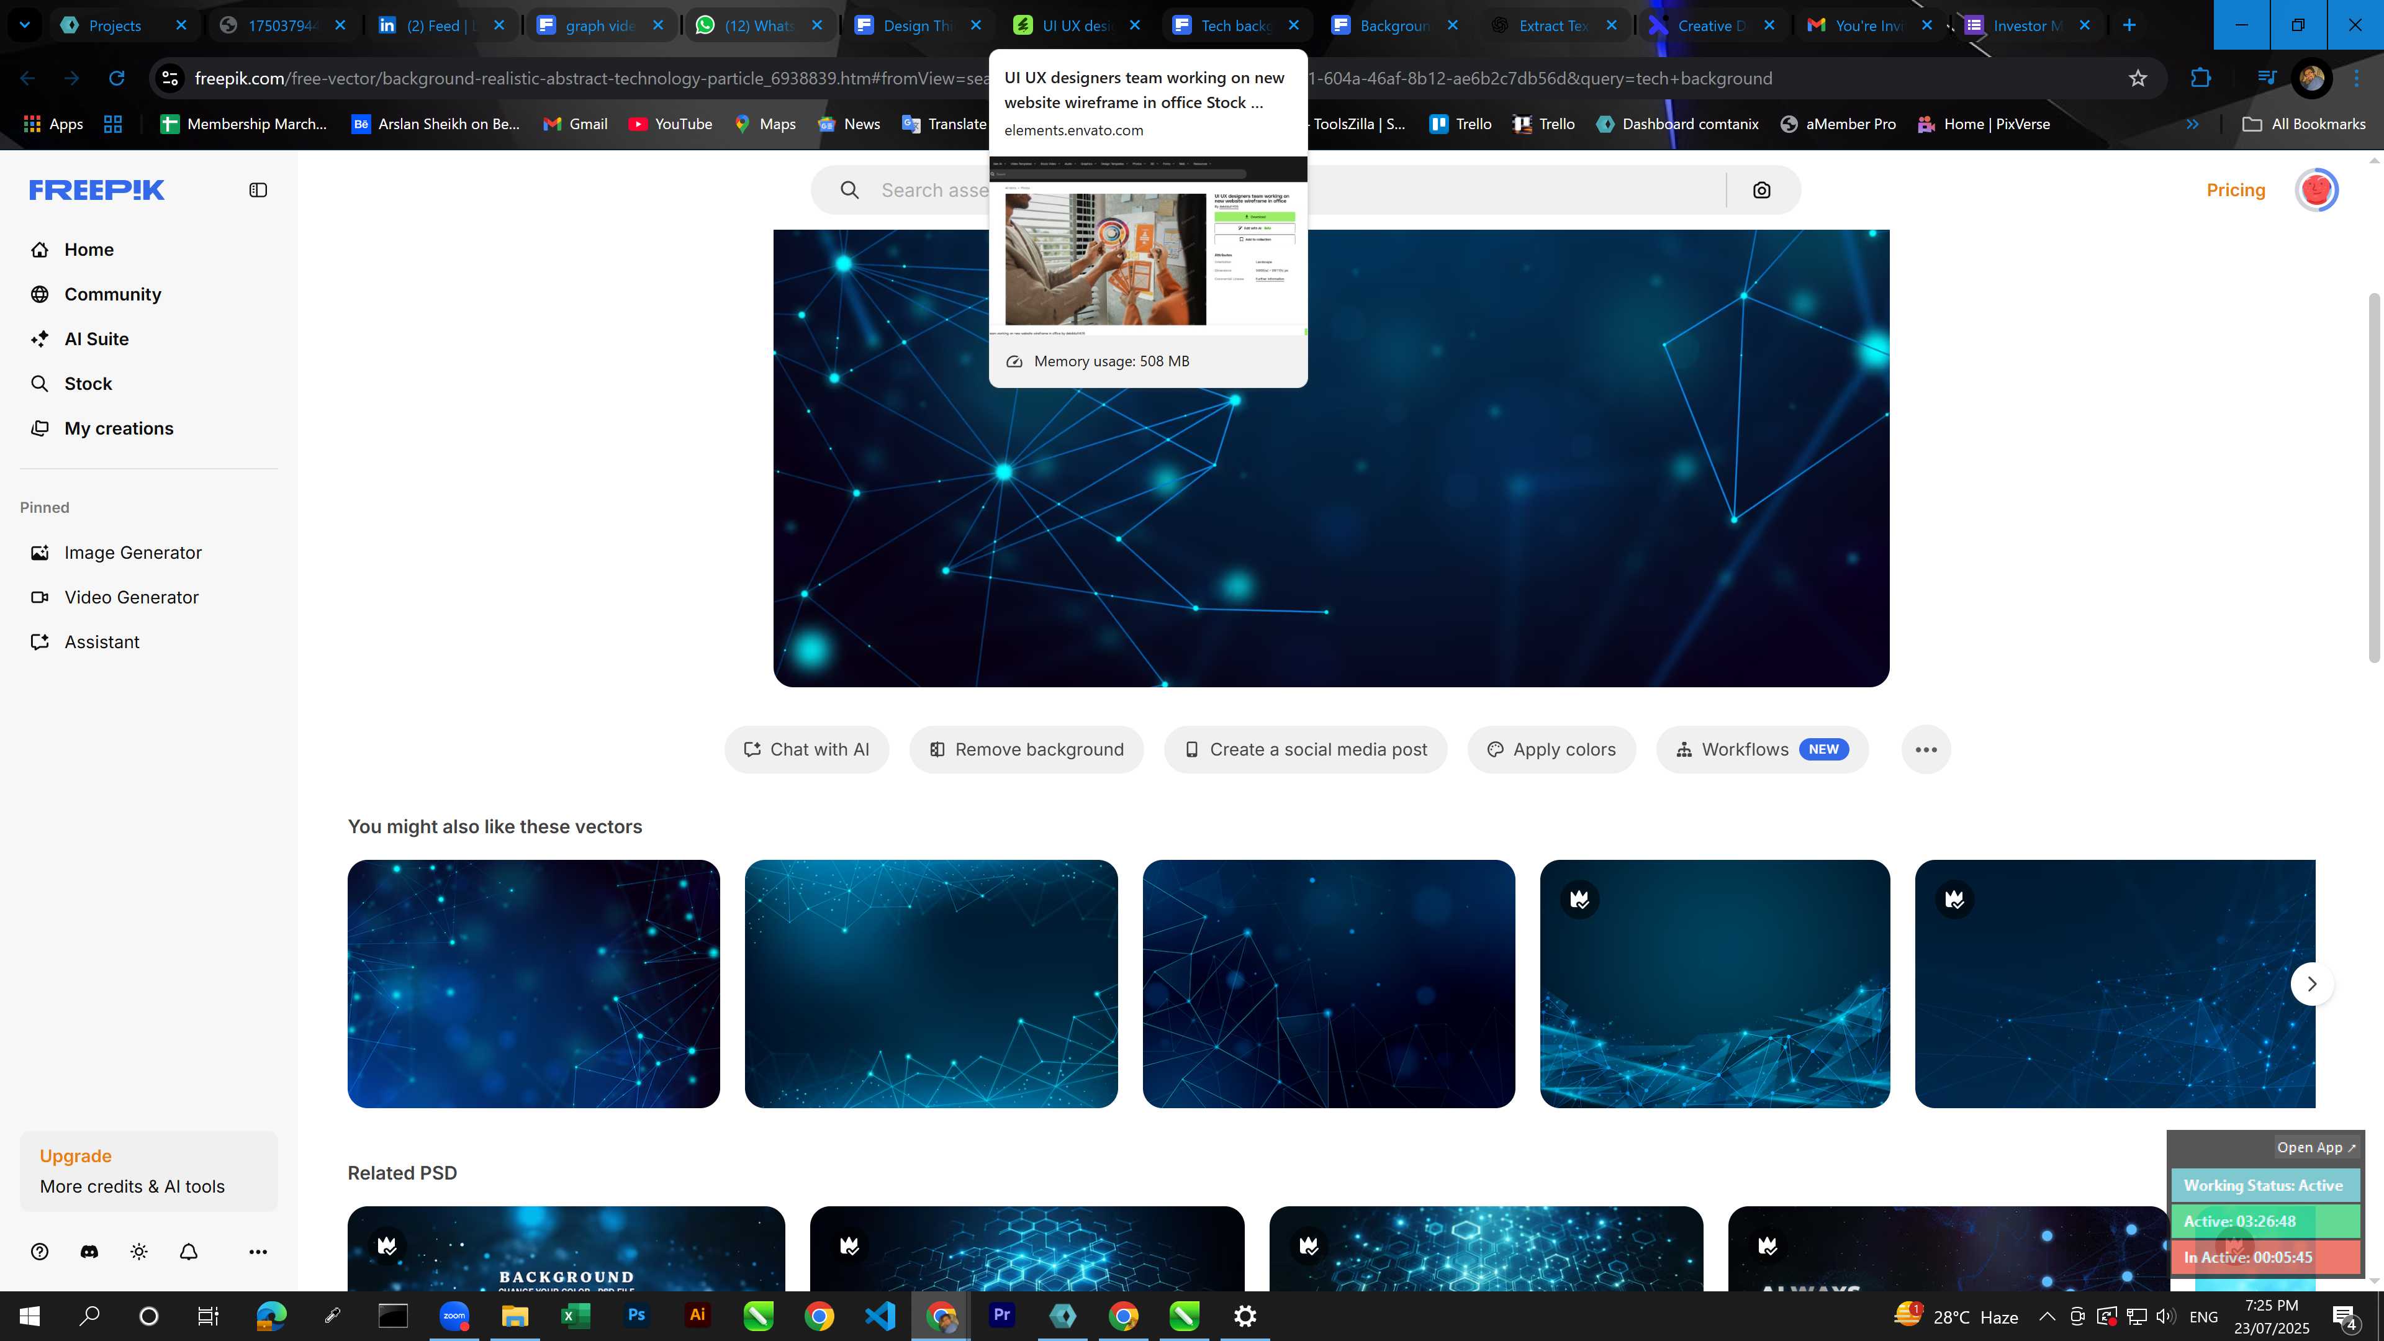Collapse the Freepik sidebar panel icon
2384x1341 pixels.
coord(258,190)
